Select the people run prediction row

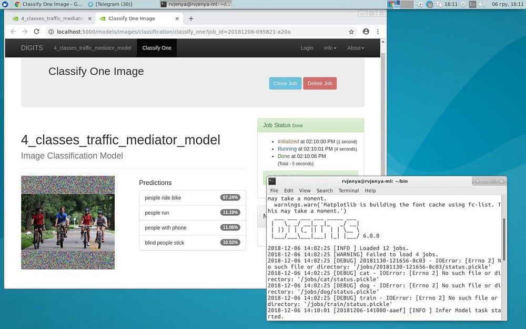tap(193, 213)
